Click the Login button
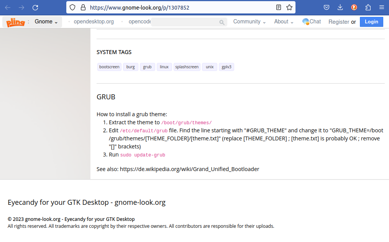The height and width of the screenshot is (242, 389). click(371, 21)
